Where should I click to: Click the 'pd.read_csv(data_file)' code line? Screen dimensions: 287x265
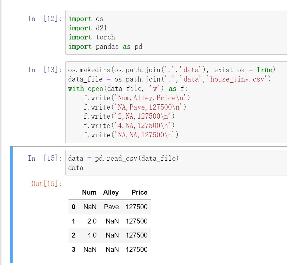[x=123, y=158]
